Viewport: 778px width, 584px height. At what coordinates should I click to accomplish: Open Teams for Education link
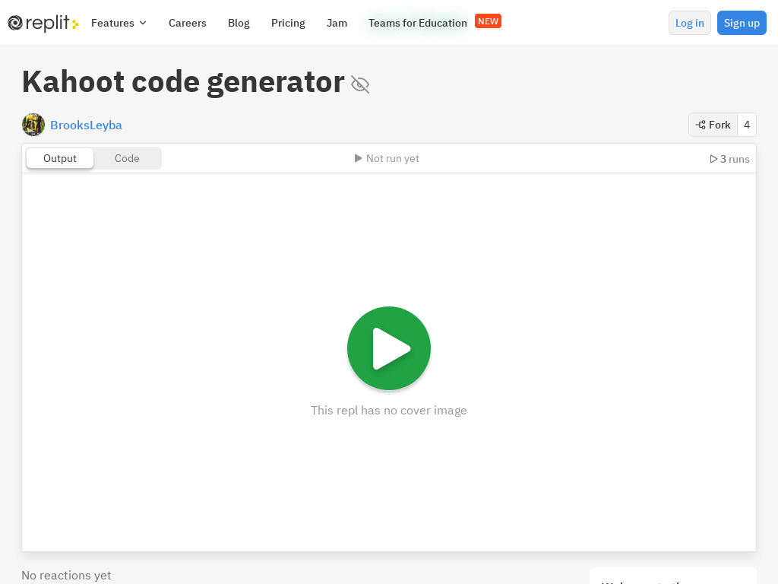[x=417, y=23]
